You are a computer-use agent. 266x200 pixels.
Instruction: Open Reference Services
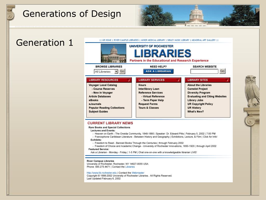coord(150,93)
